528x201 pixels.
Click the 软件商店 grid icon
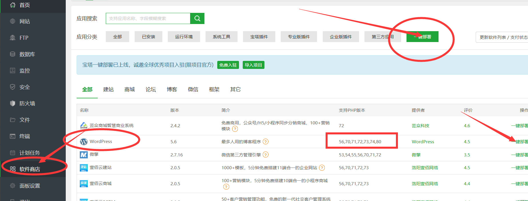13,169
